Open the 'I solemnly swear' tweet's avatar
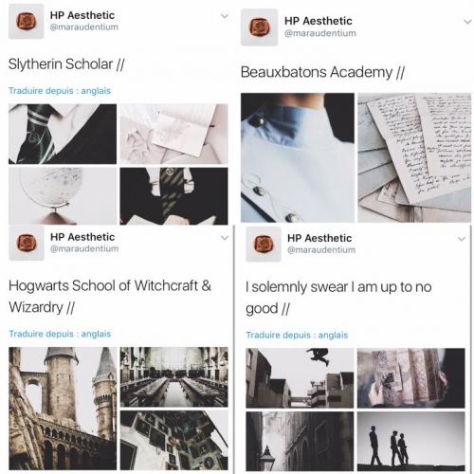The height and width of the screenshot is (474, 474). tap(264, 245)
